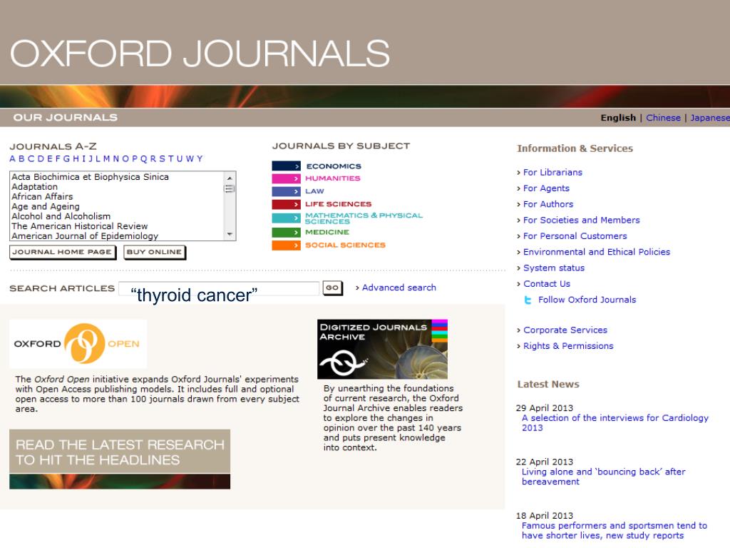Click the Law arrow icon
Viewport: 730px width, 548px height.
[x=286, y=191]
